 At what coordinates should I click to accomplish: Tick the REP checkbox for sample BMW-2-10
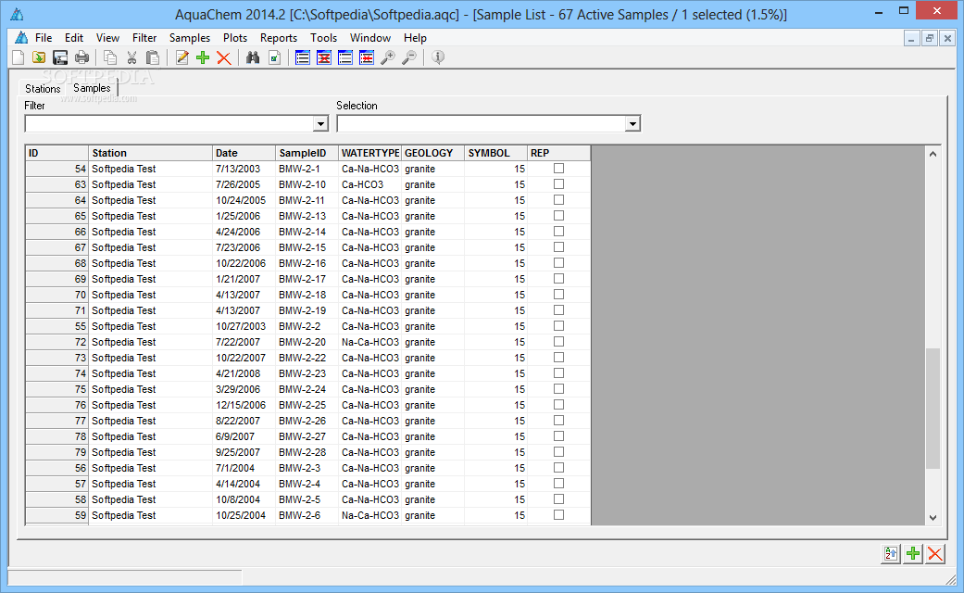pos(558,184)
